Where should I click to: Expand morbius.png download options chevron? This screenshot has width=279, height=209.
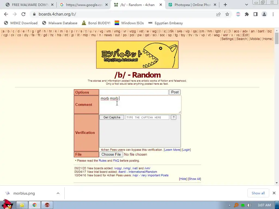(58, 193)
